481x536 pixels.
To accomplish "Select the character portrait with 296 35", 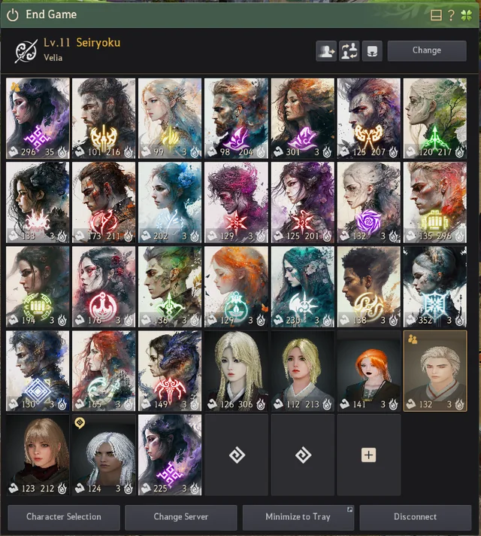I will tap(38, 118).
